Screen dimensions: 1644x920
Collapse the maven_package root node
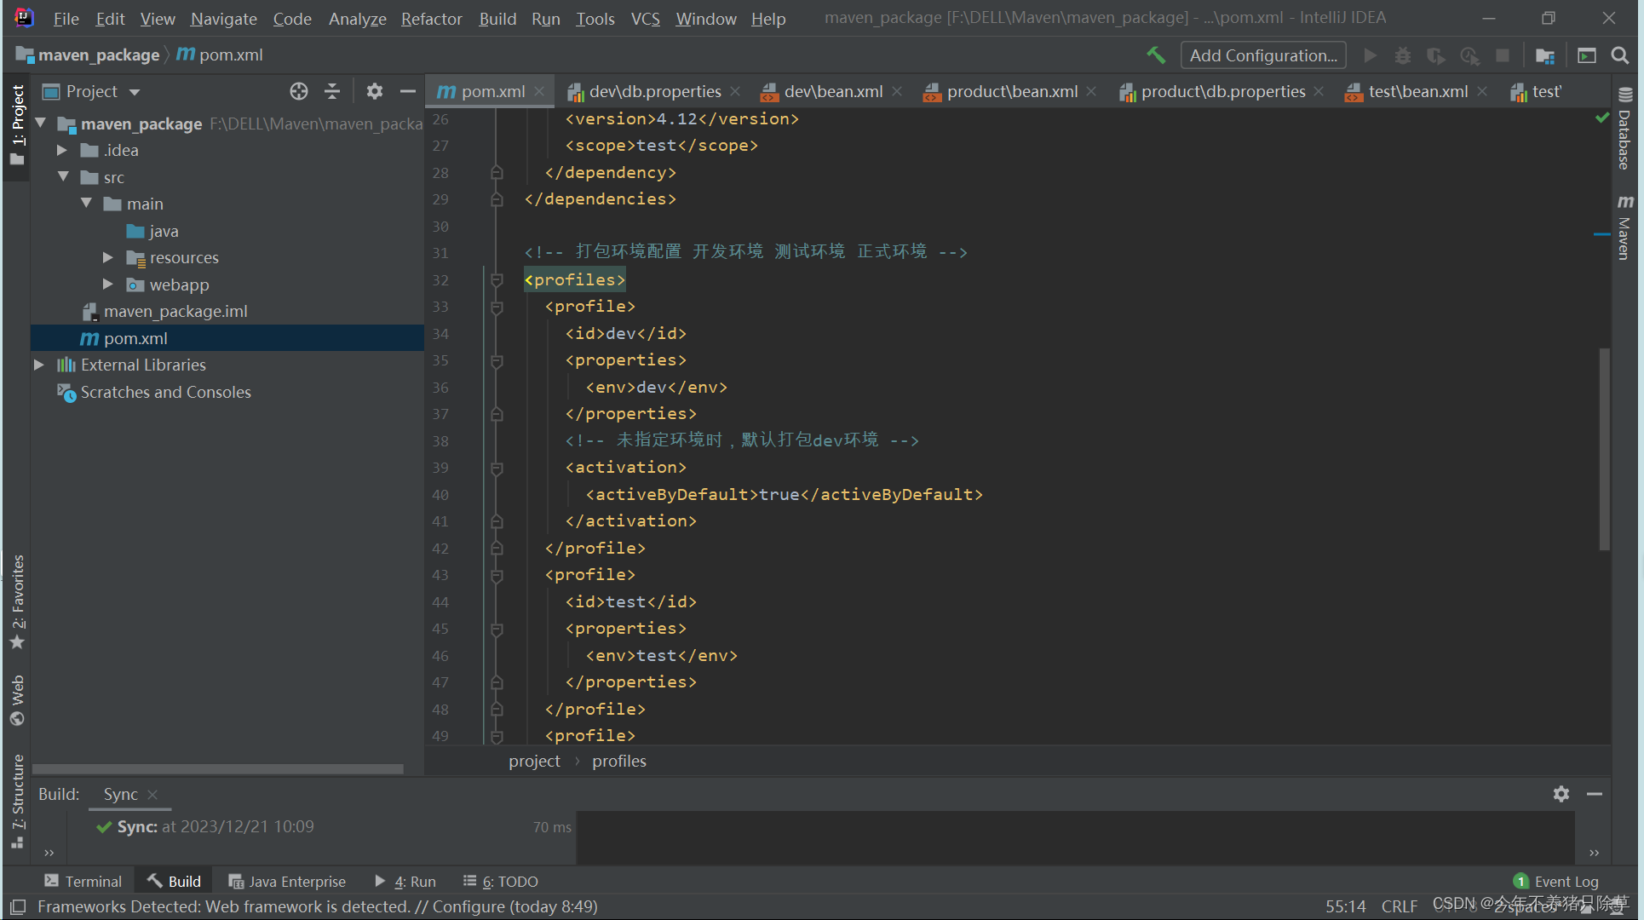(x=40, y=124)
